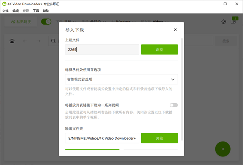Enable playlist download as series toggle
This screenshot has height=165, width=243.
(173, 105)
